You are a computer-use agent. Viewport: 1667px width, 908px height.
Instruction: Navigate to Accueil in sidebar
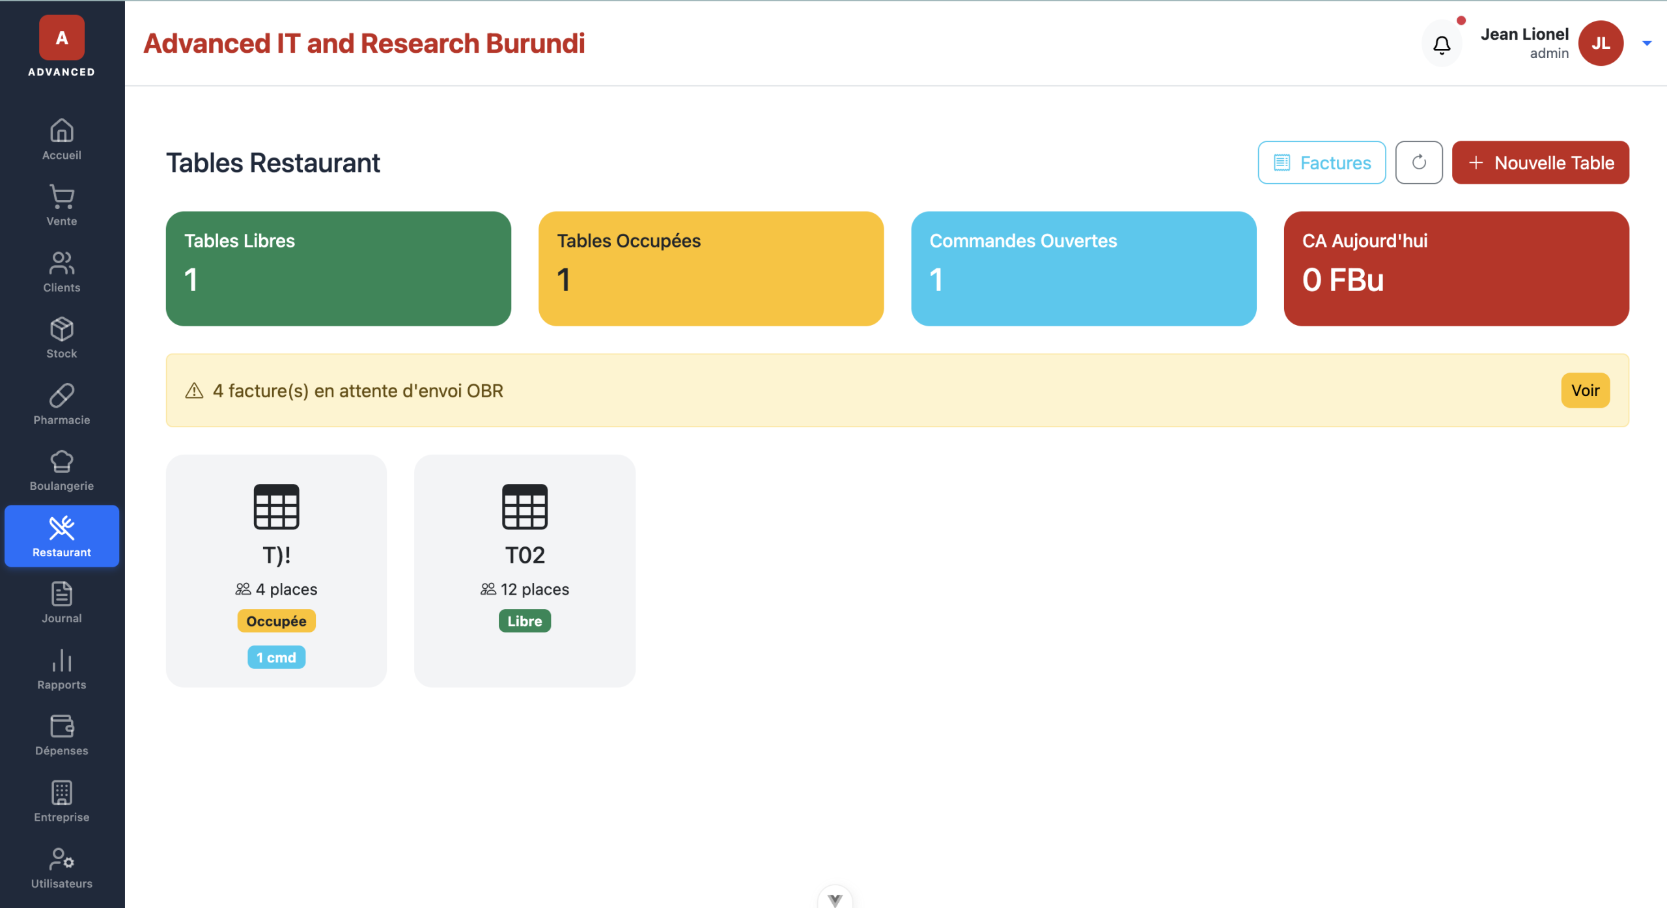coord(62,139)
